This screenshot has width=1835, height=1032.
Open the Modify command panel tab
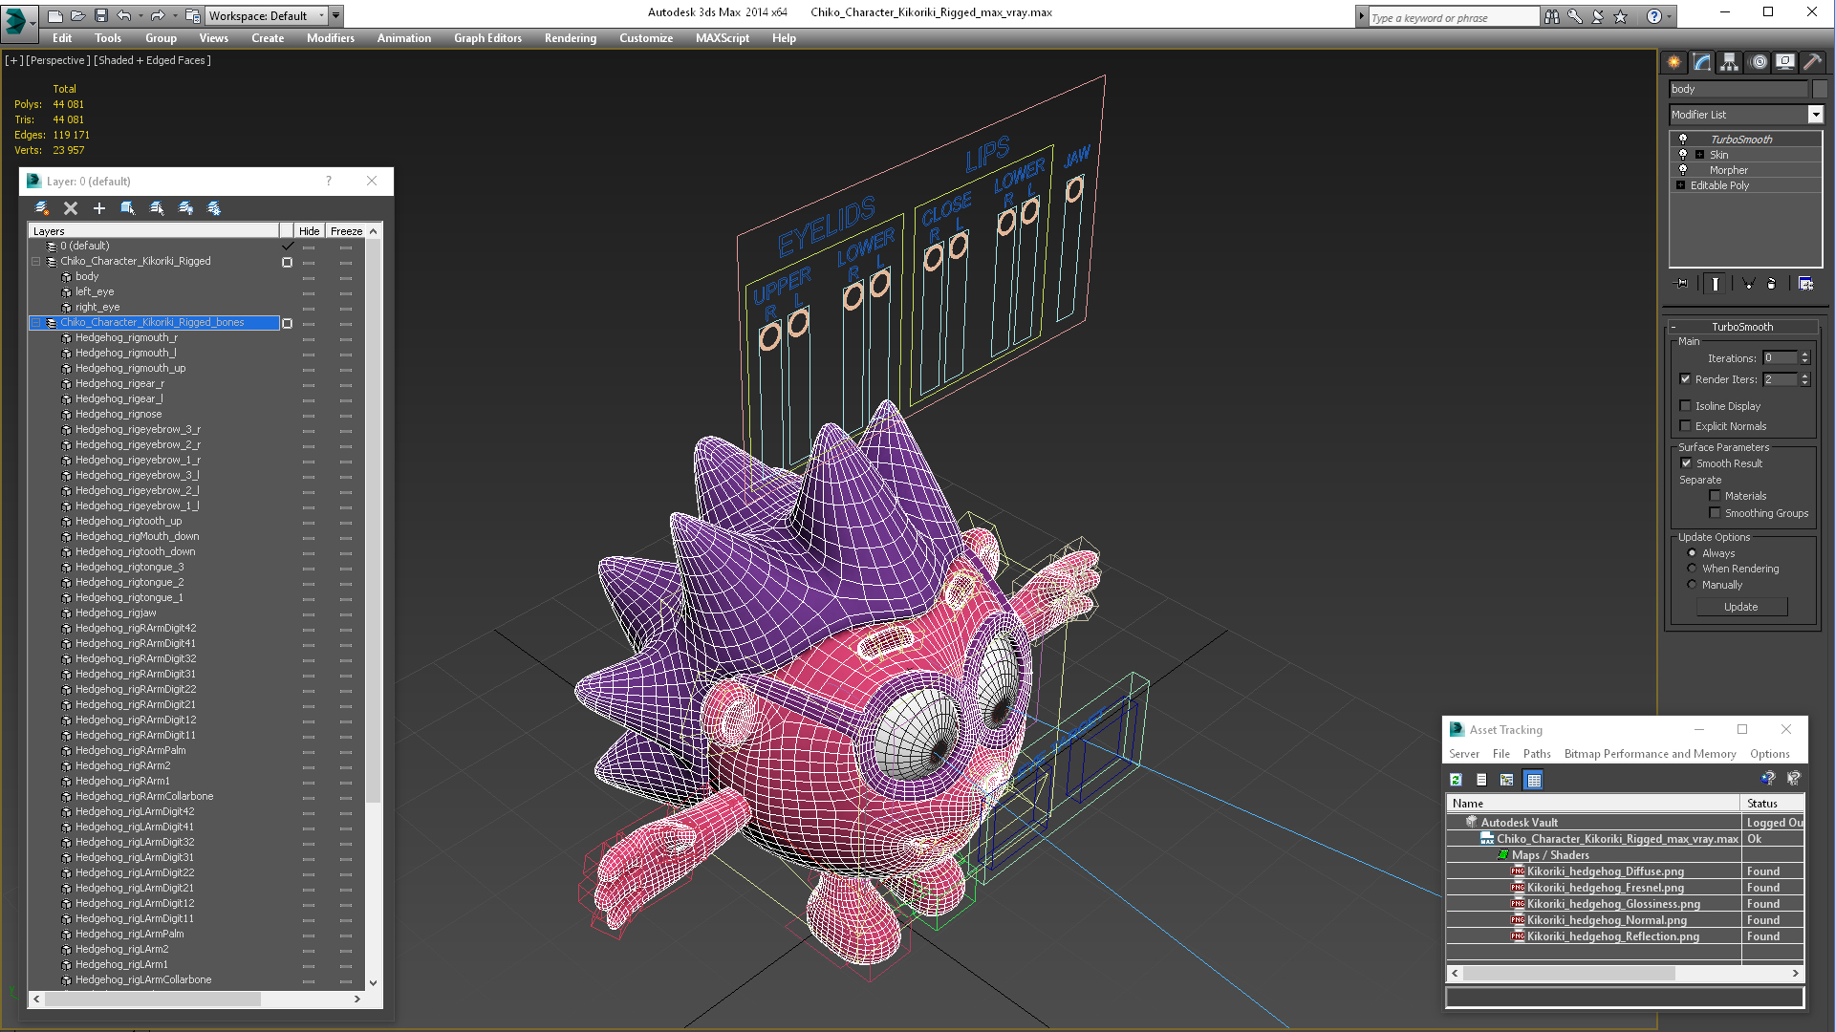tap(1702, 62)
